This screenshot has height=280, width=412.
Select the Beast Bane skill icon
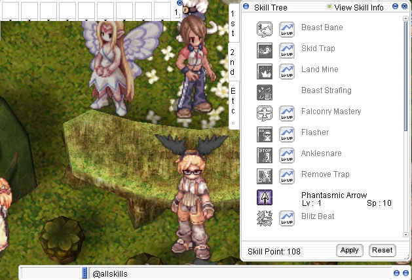265,30
